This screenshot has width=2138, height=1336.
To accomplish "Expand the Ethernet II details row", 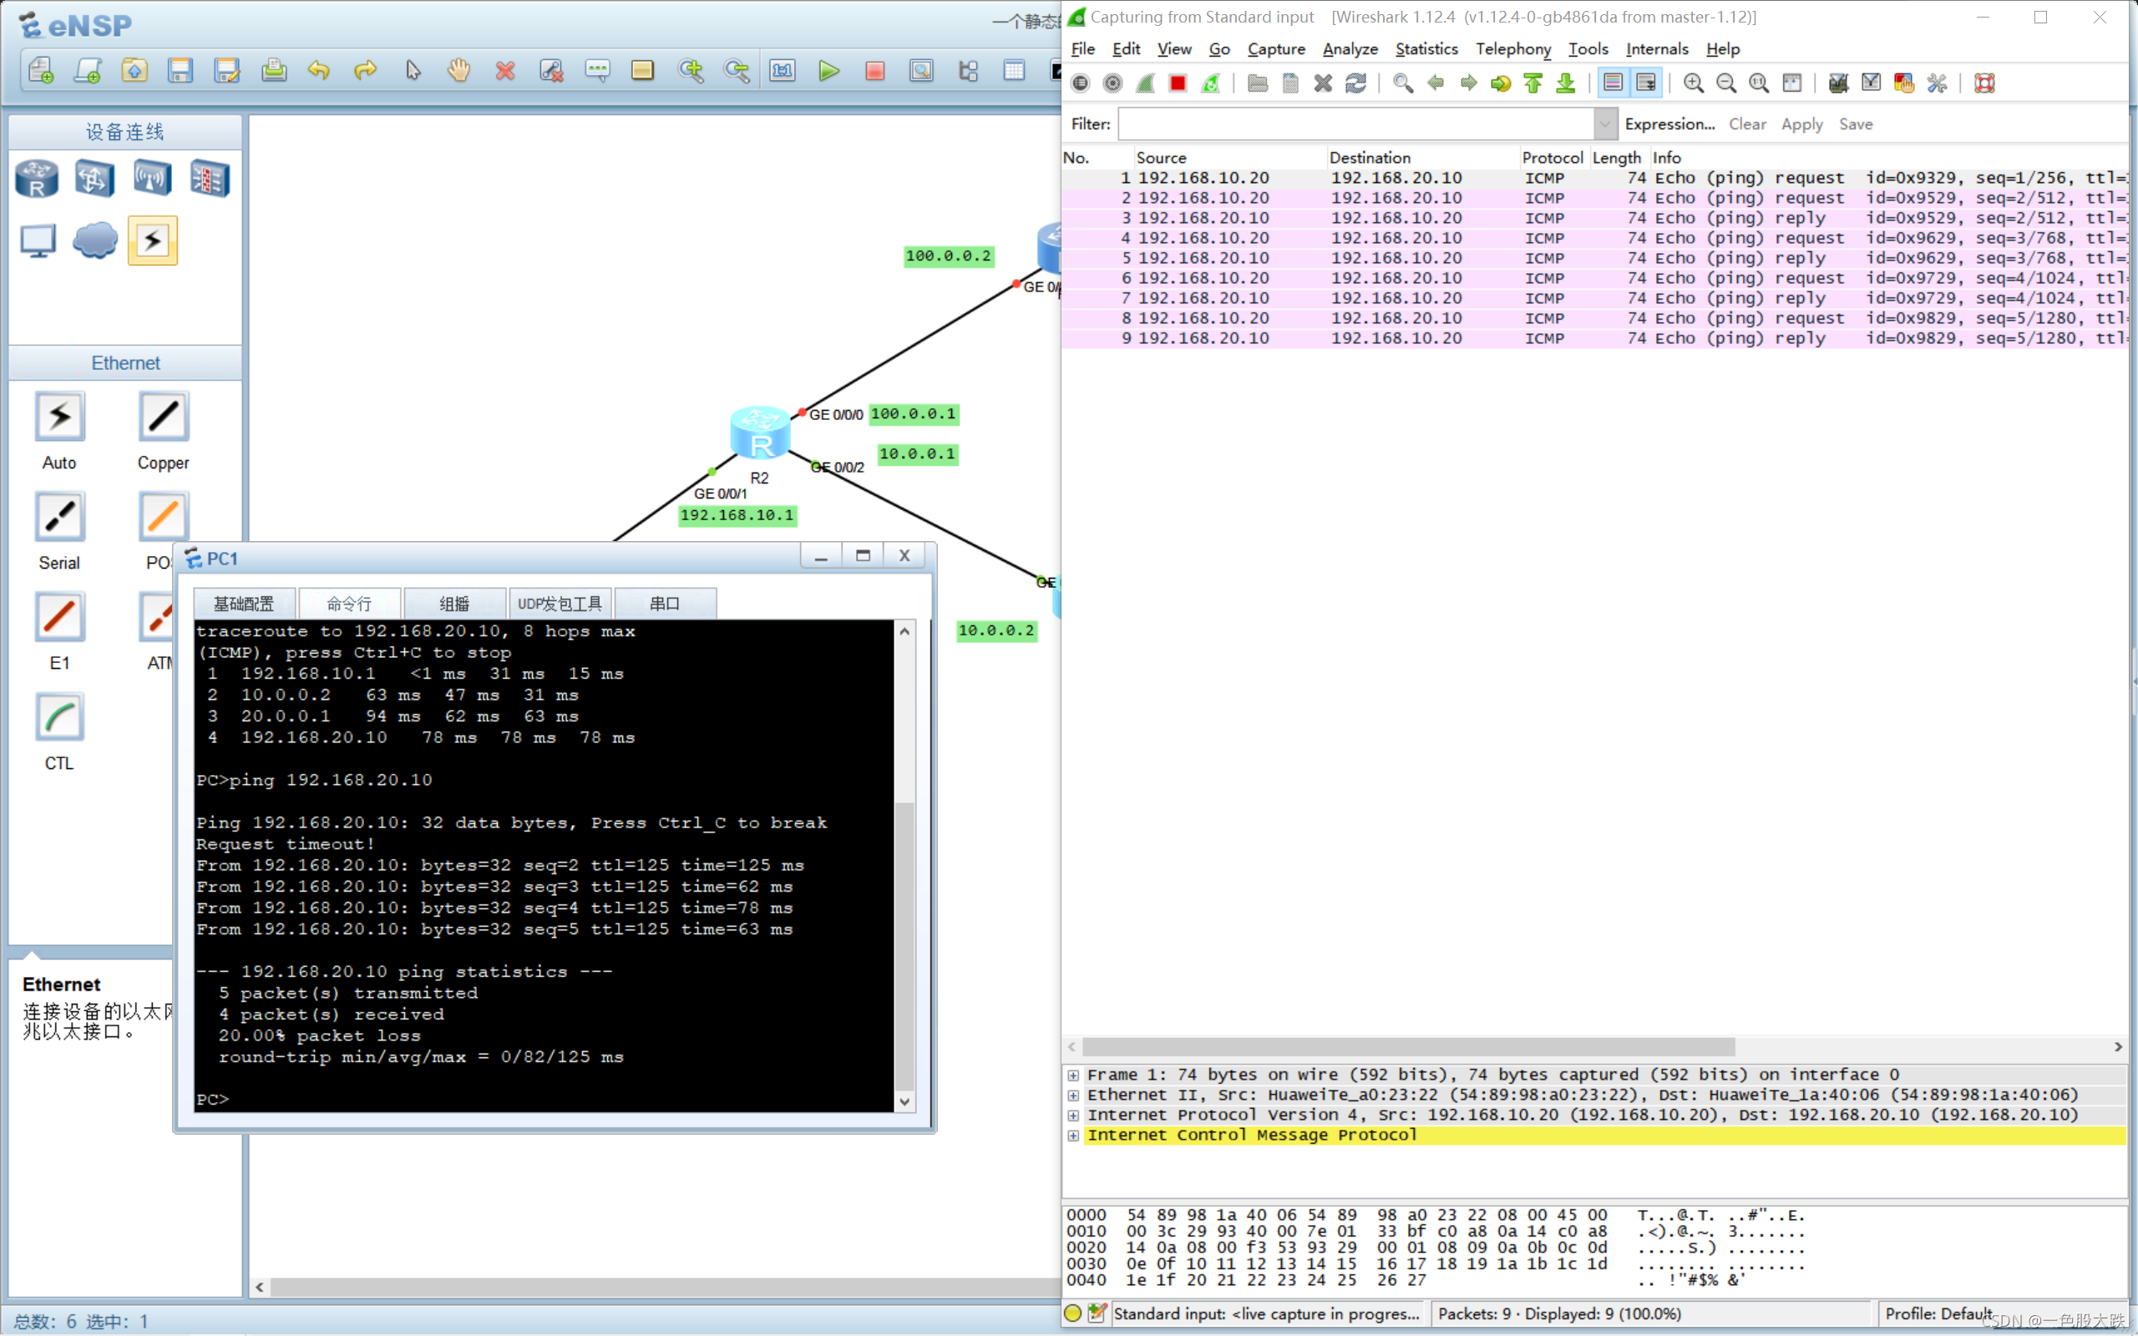I will click(x=1072, y=1096).
